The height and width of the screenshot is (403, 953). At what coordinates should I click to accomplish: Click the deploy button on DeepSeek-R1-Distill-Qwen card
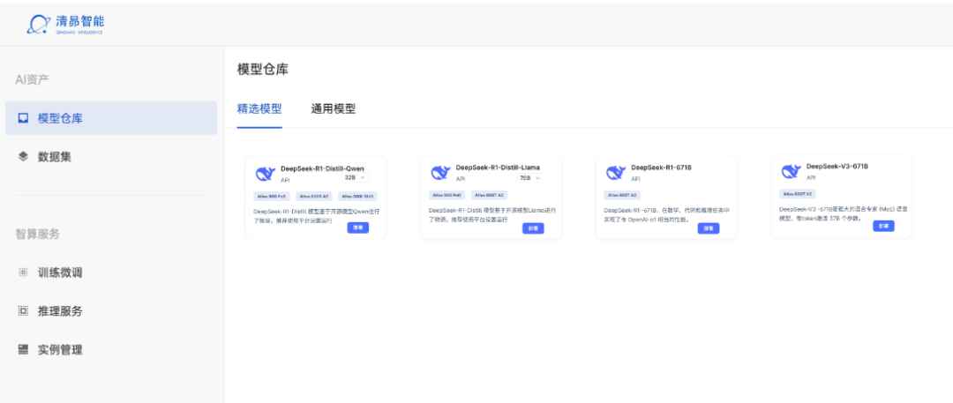click(x=358, y=228)
